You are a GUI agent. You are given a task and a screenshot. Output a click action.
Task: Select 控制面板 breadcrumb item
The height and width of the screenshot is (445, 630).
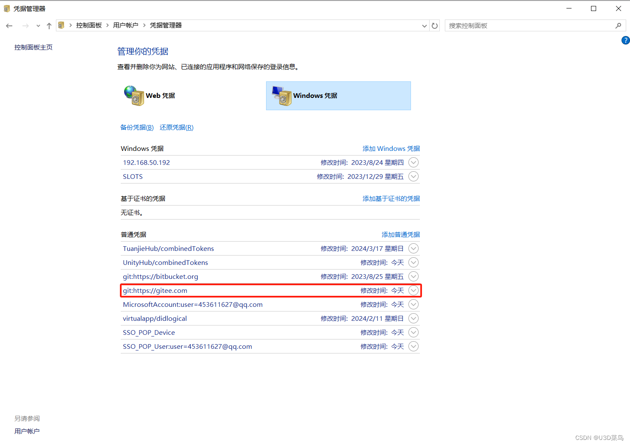pos(89,25)
